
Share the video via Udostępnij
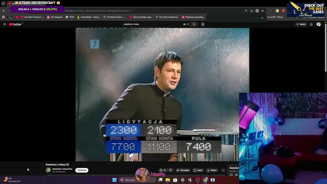click(183, 170)
